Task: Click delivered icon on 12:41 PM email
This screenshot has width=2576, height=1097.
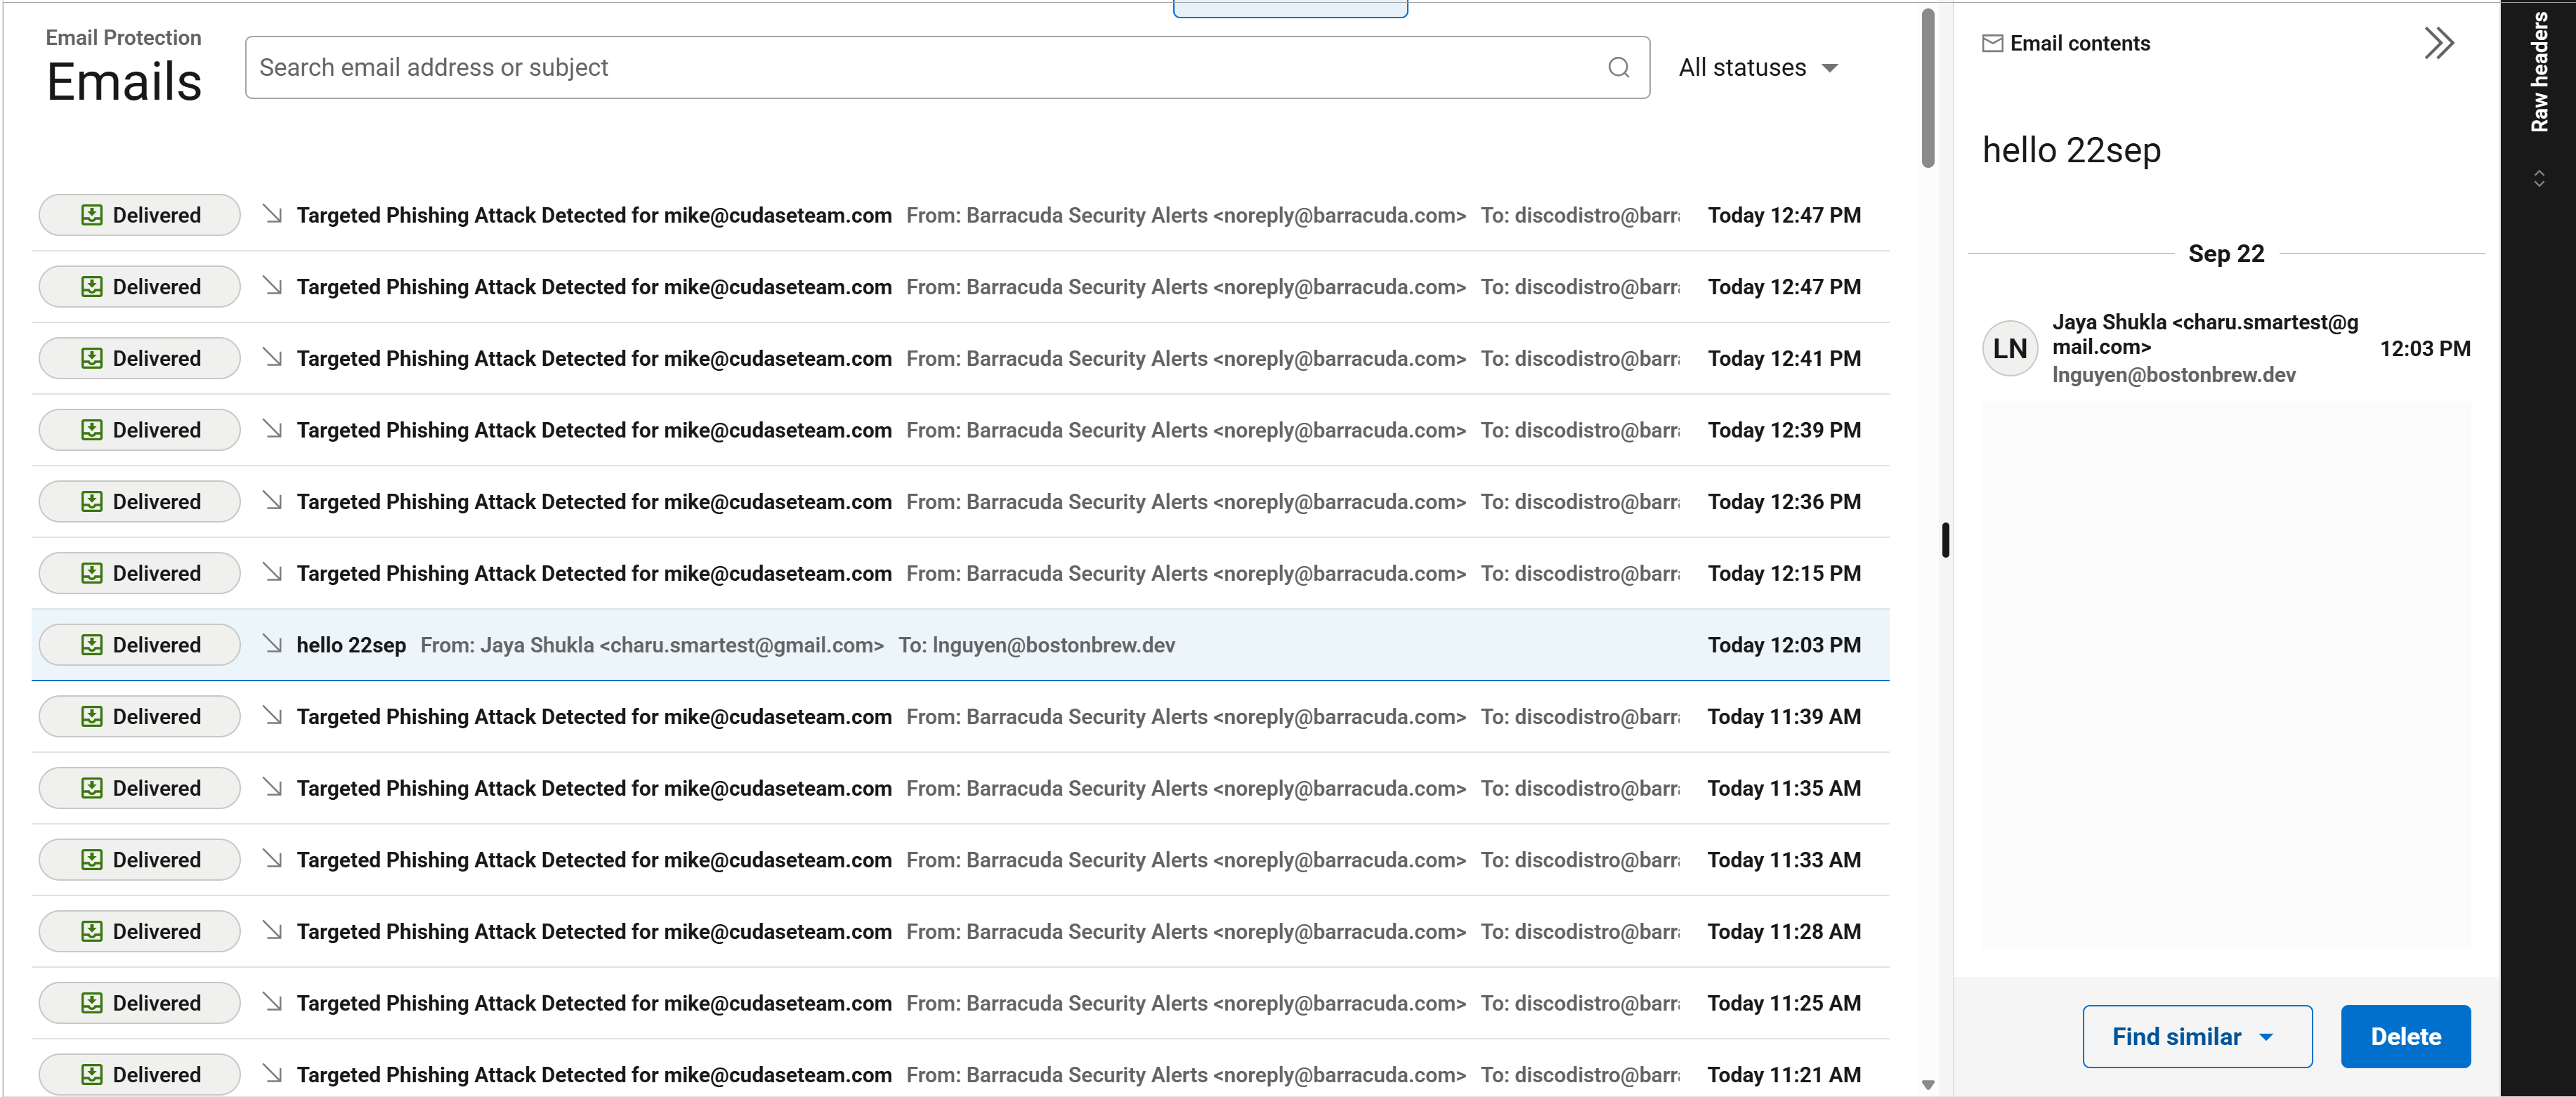Action: tap(92, 358)
